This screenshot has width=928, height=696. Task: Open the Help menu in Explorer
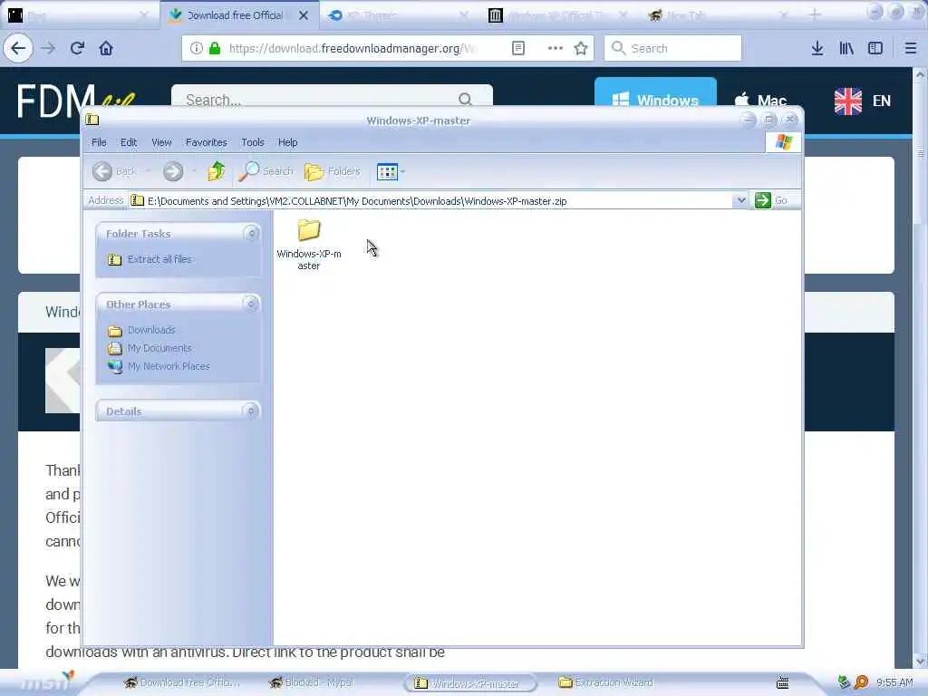pyautogui.click(x=287, y=142)
